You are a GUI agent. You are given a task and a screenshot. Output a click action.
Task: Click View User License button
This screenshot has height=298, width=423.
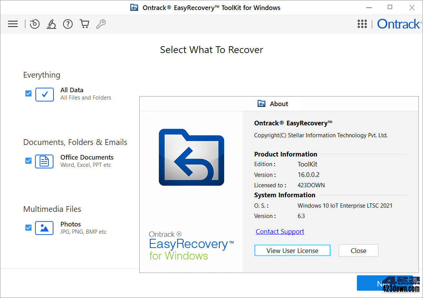click(292, 250)
